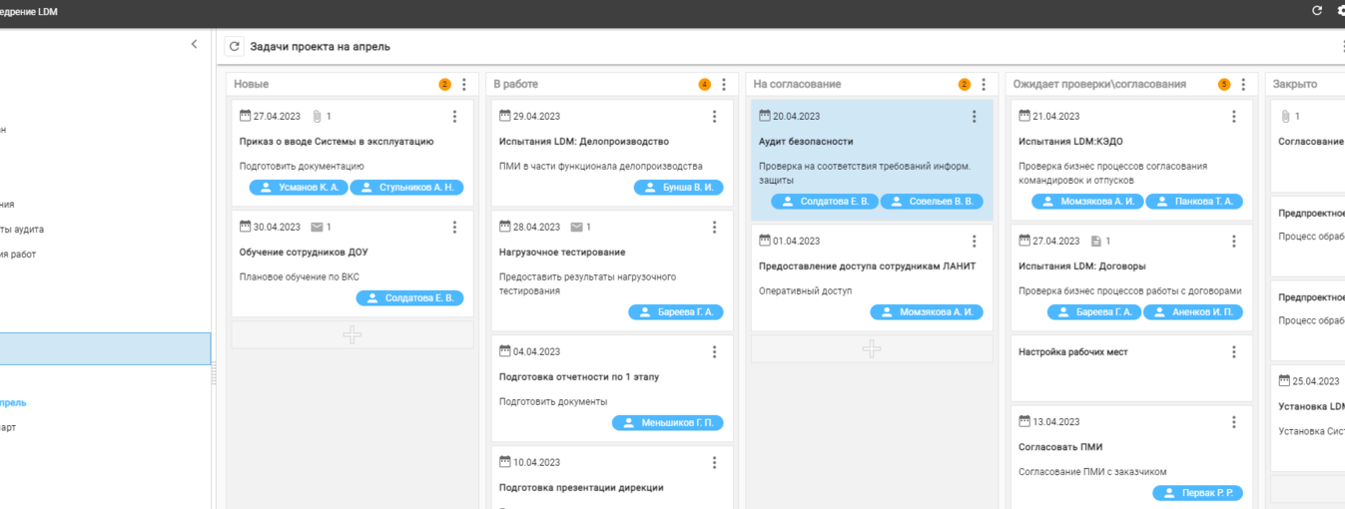
Task: Click the orange counter badge on На согласование
Action: click(965, 85)
